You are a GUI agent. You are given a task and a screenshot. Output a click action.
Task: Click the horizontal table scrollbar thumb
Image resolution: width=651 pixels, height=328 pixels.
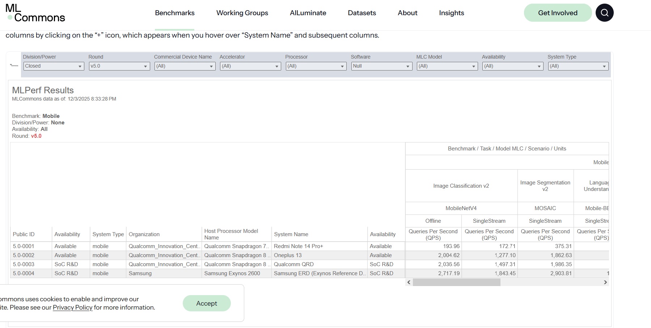(x=456, y=282)
